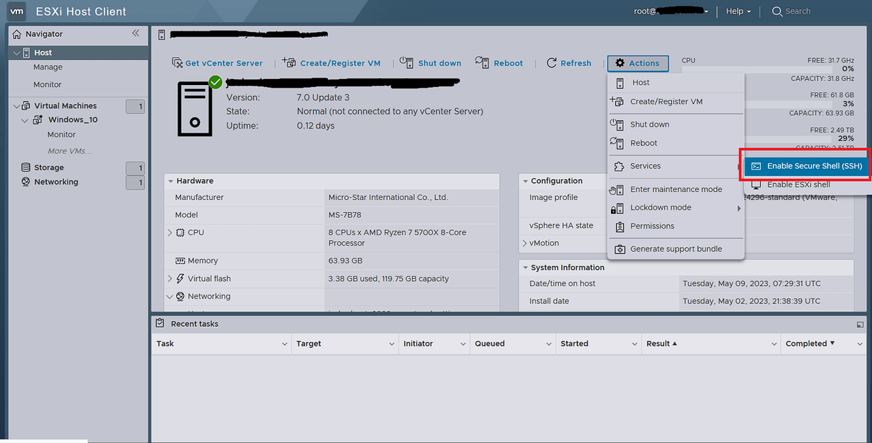Maximize the Recent tasks panel via corner icon
This screenshot has width=872, height=443.
(860, 325)
